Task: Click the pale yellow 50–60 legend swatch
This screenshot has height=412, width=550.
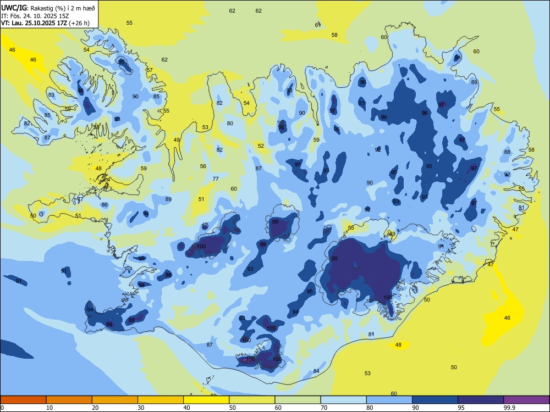Action: 252,400
